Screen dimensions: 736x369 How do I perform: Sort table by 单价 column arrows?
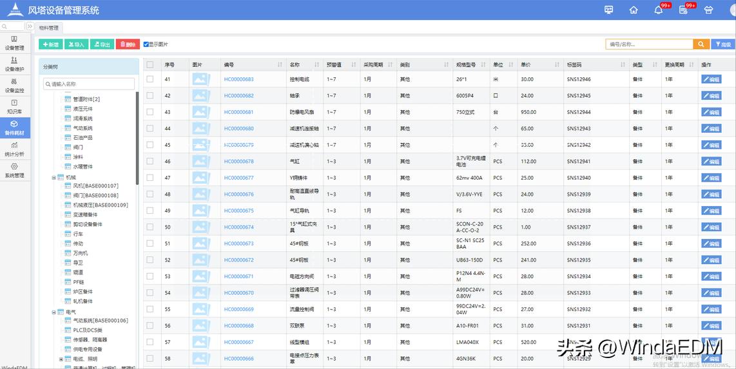[557, 64]
